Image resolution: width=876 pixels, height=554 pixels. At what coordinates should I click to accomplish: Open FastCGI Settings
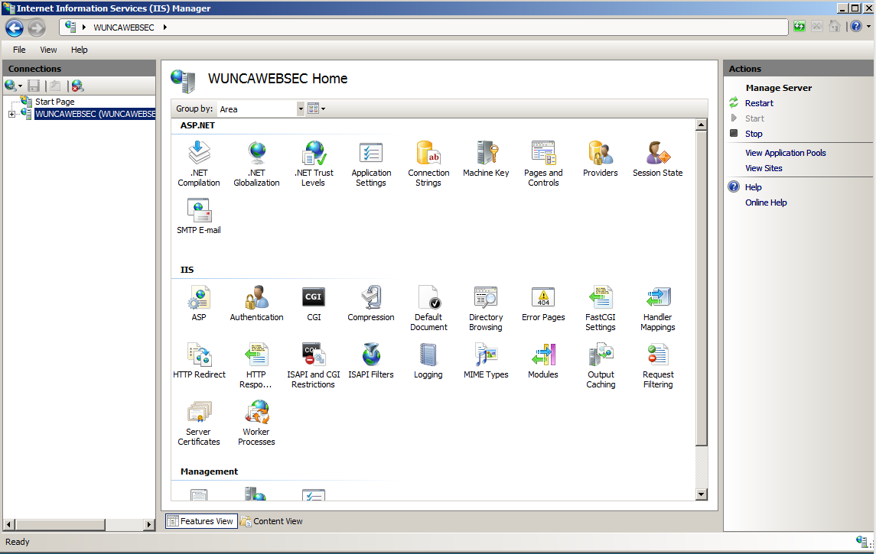click(601, 307)
